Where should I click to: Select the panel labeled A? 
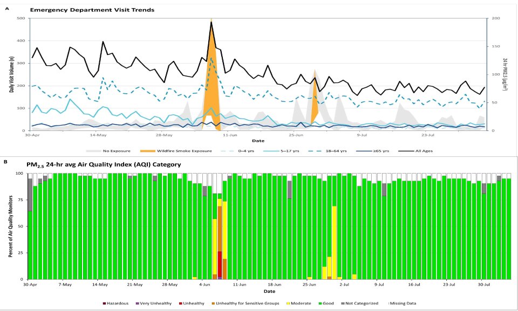[6, 8]
